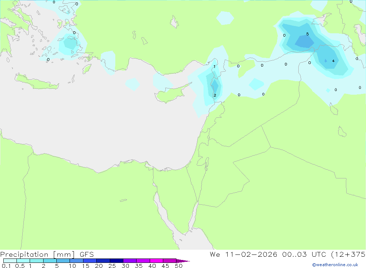Image resolution: width=366 pixels, height=268 pixels.
Task: Pick the 35–40 mm legend swatch
Action: point(143,261)
